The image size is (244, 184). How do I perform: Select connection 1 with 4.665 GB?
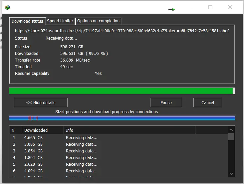pos(119,138)
